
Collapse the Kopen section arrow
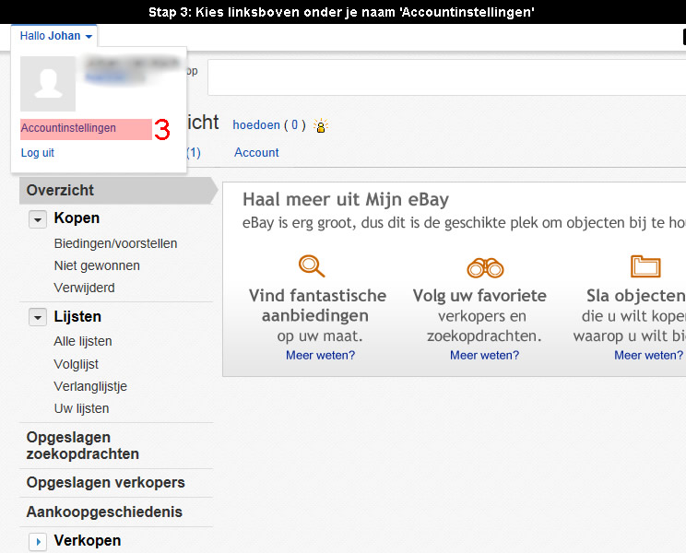(x=38, y=219)
